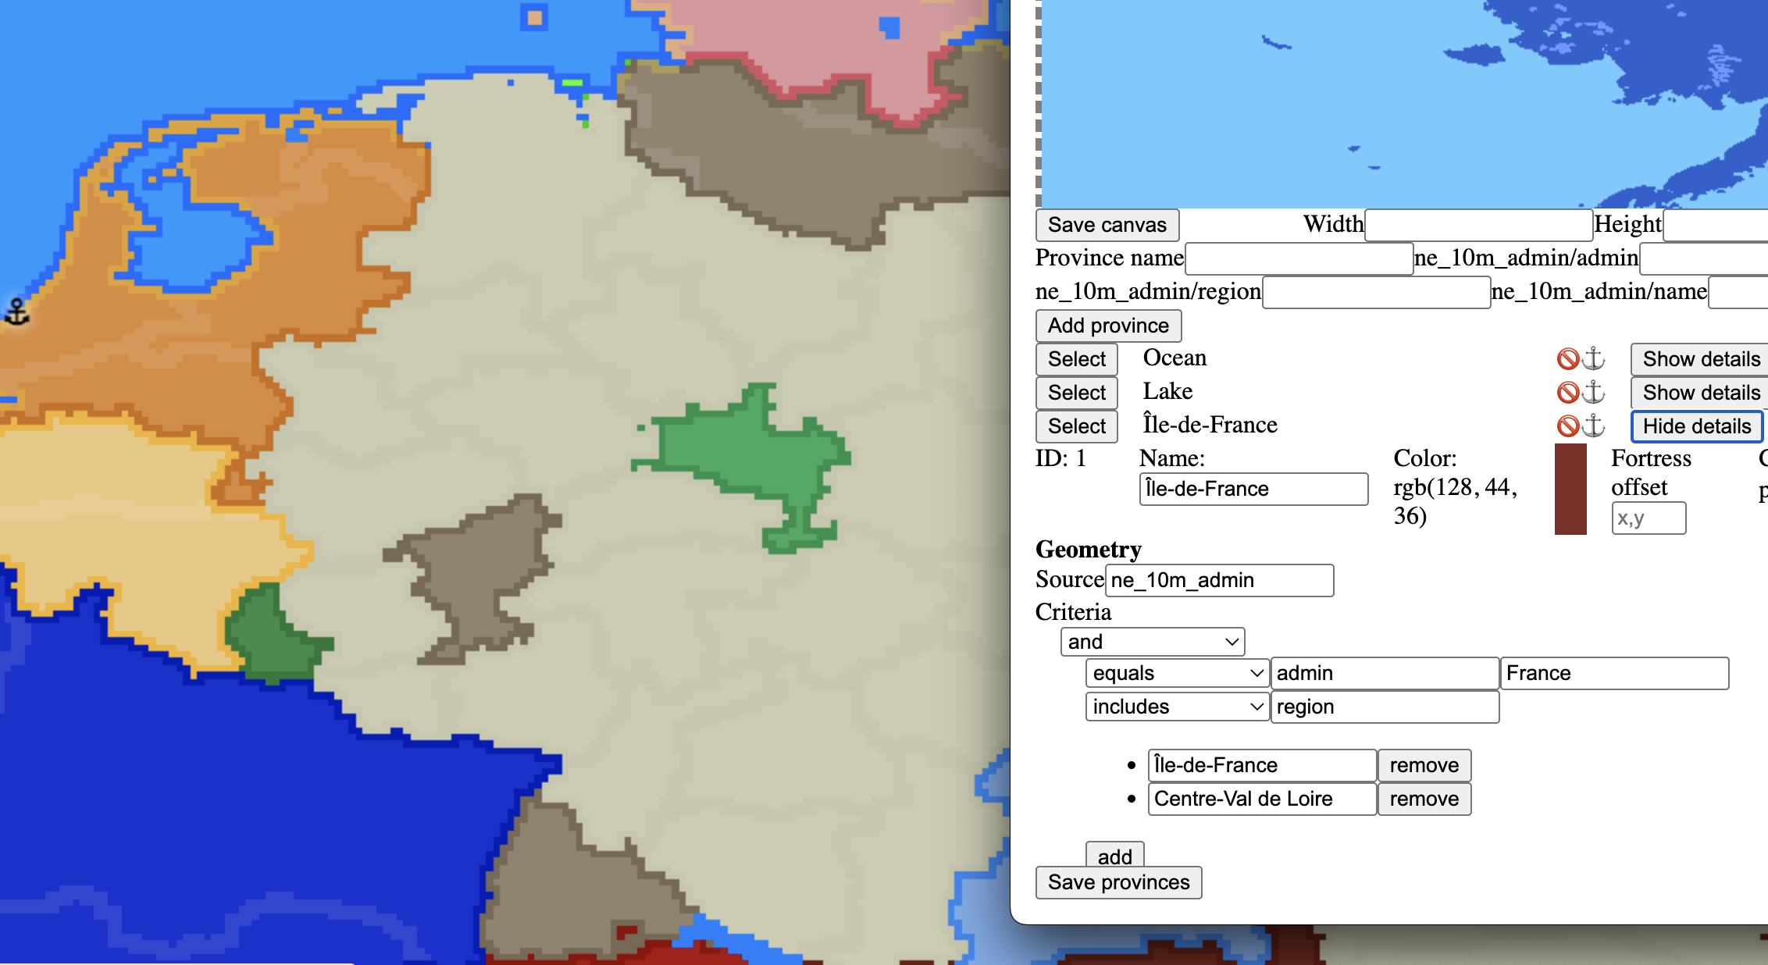Focus the ne_10m_admin/region input field
The image size is (1768, 965).
click(1376, 292)
